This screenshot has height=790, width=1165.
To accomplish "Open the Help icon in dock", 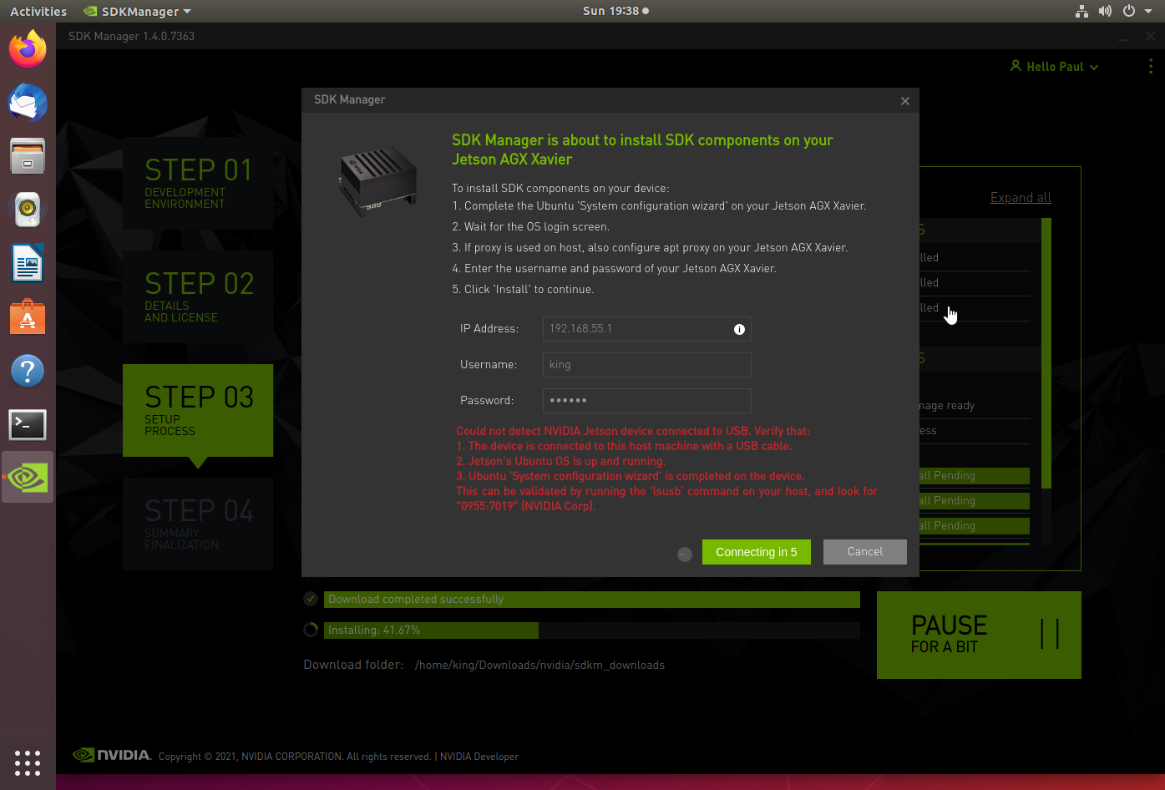I will click(x=28, y=370).
